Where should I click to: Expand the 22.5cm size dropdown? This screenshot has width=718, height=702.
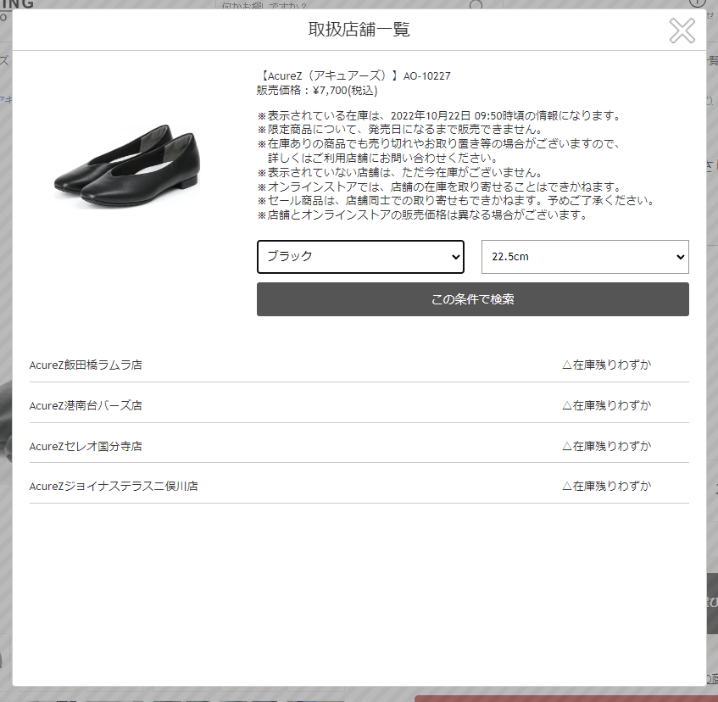pyautogui.click(x=585, y=257)
